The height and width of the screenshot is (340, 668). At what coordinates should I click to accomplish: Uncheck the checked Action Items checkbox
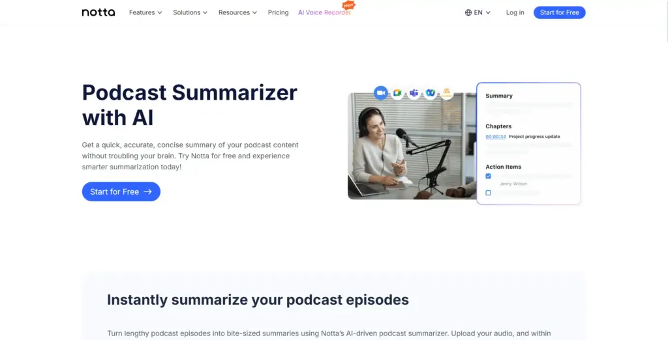[x=488, y=177]
